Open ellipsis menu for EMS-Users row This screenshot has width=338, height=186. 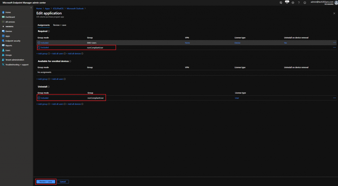[334, 43]
